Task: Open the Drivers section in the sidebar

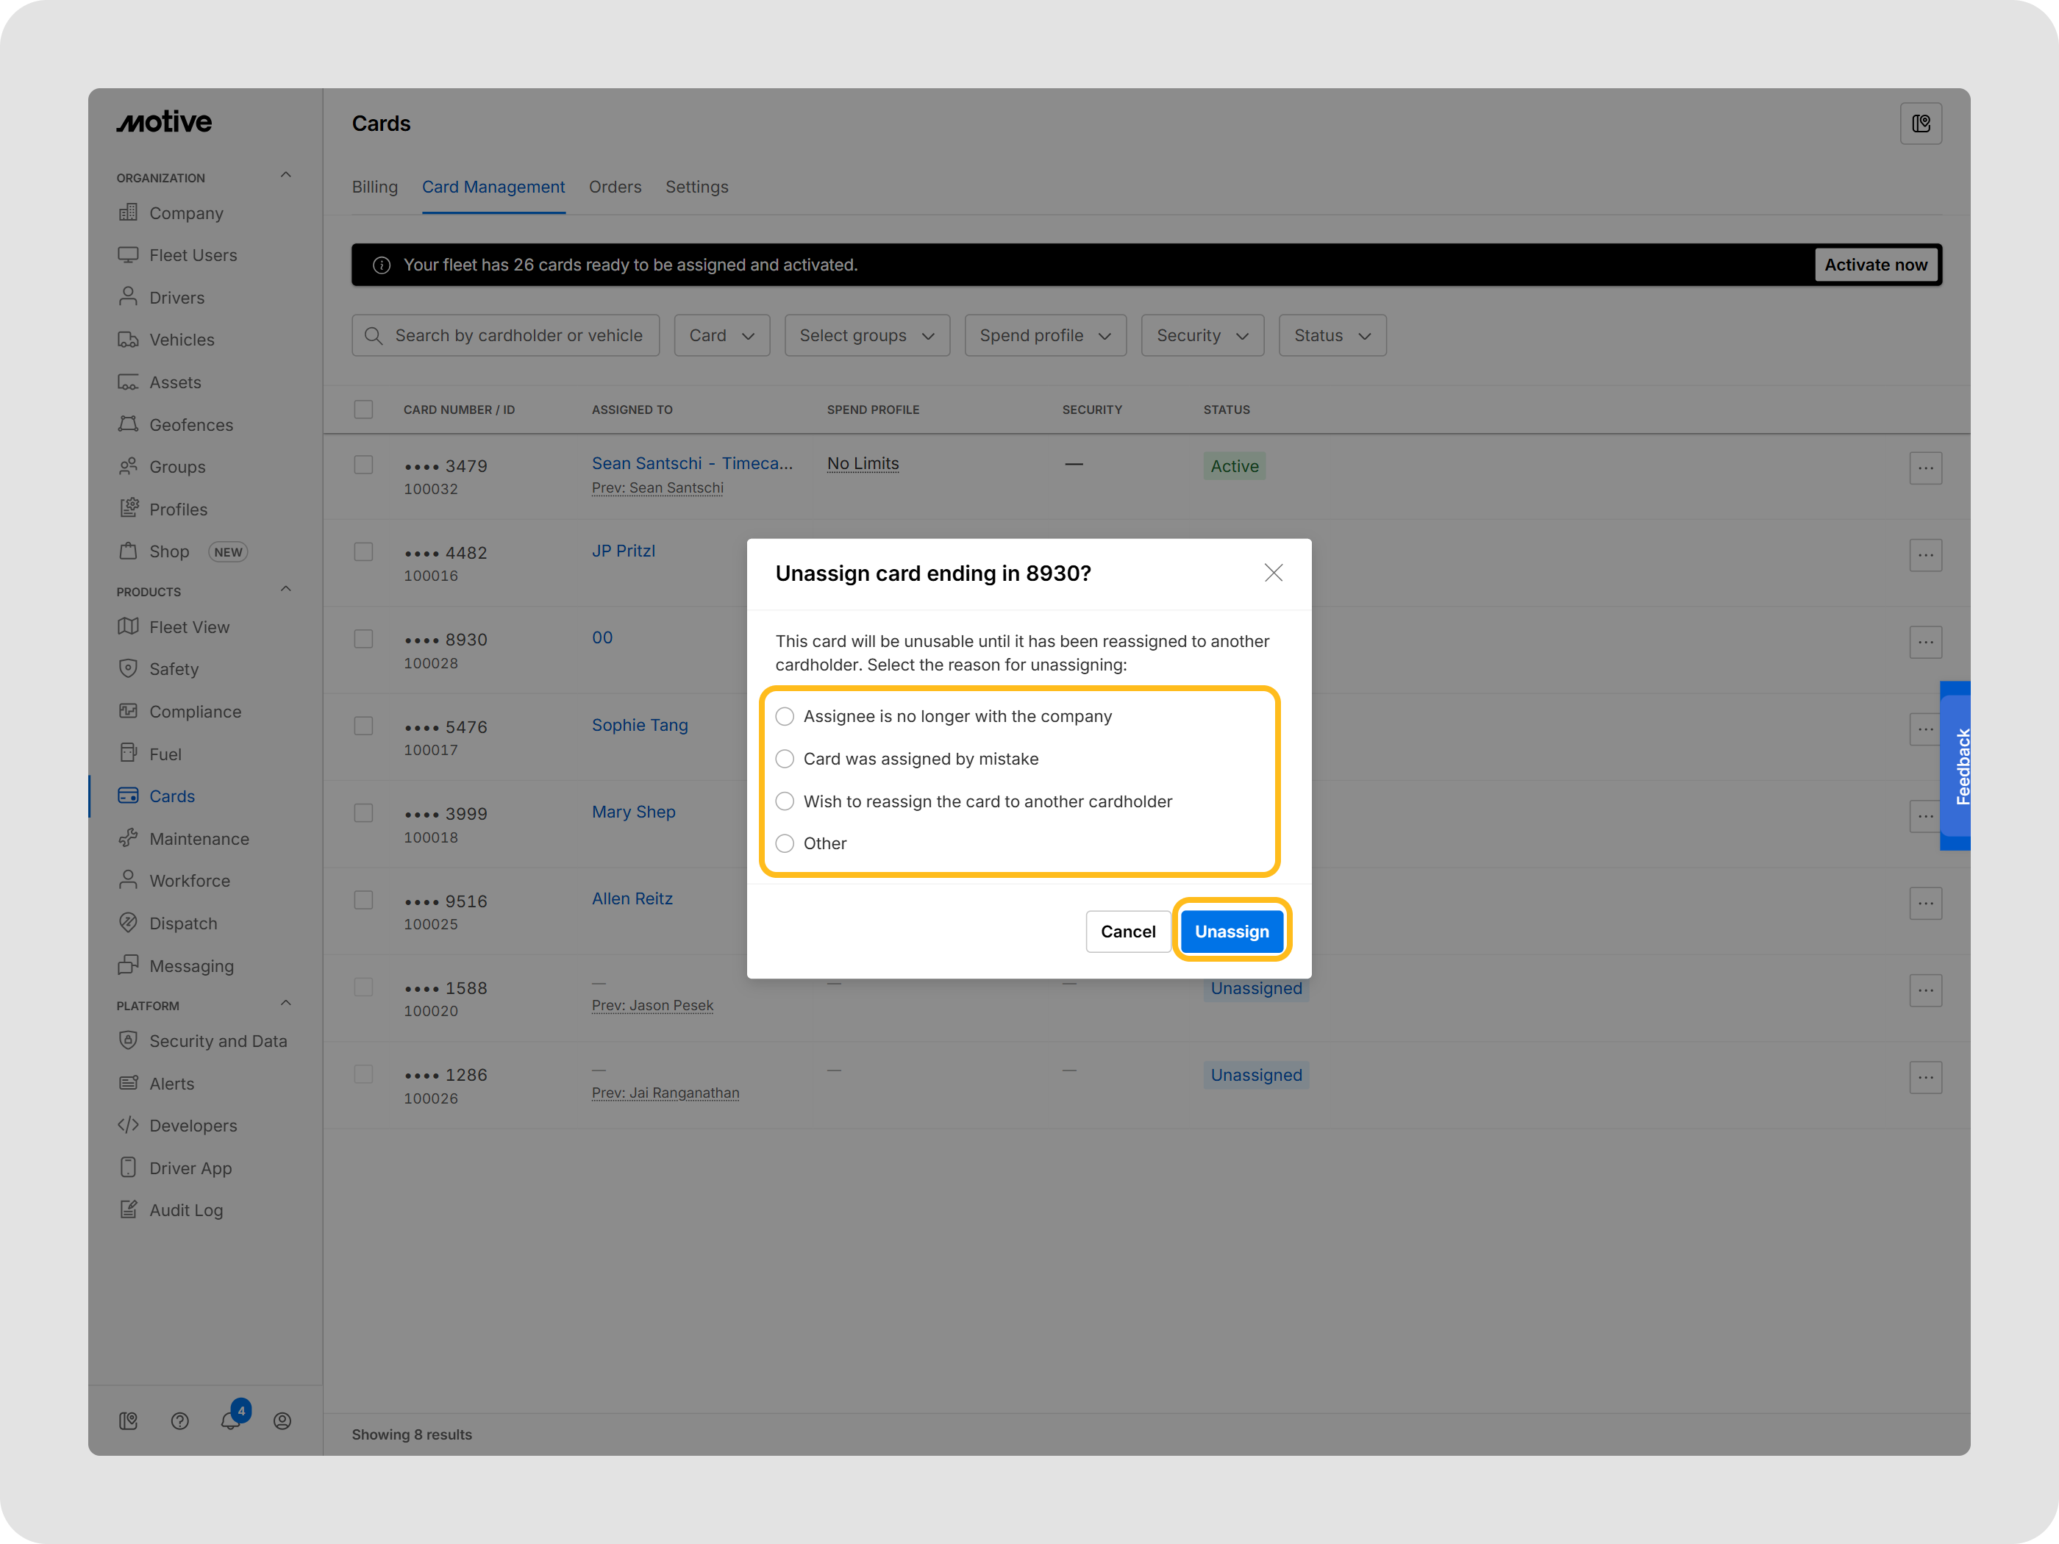Action: point(177,297)
